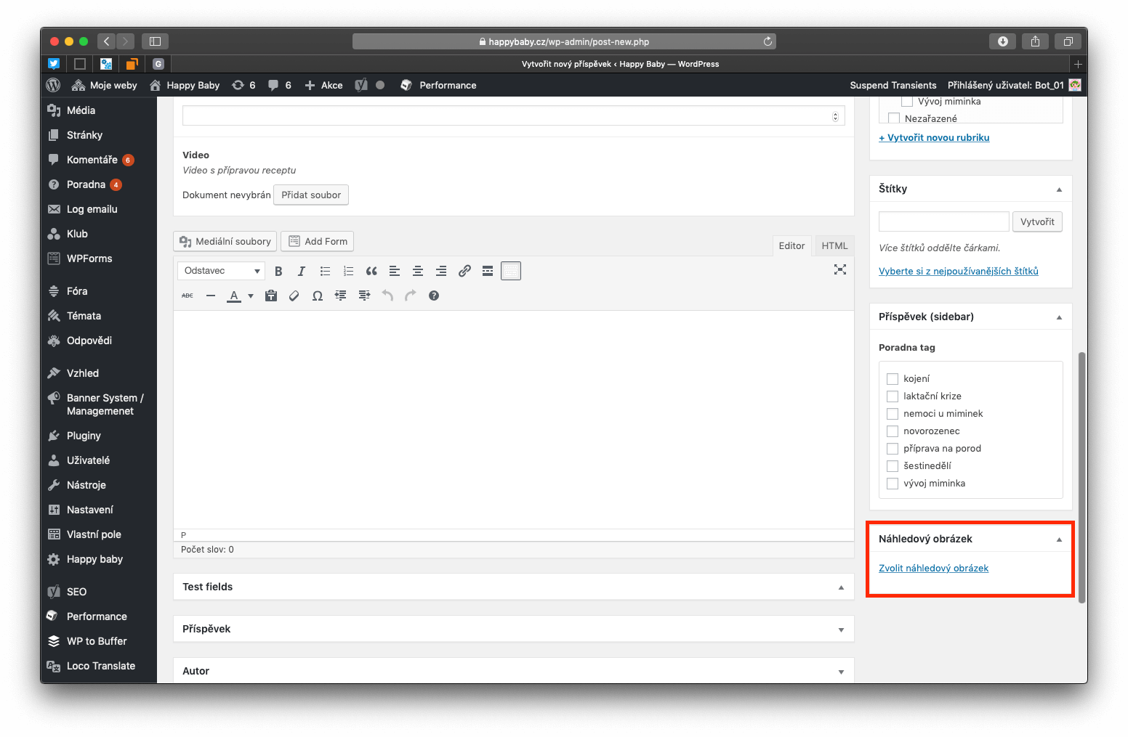Apply italic formatting in editor
Image resolution: width=1128 pixels, height=737 pixels.
click(x=302, y=271)
